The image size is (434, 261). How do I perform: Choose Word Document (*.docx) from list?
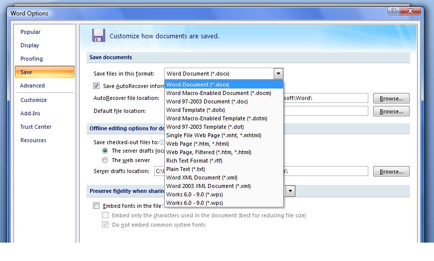223,85
